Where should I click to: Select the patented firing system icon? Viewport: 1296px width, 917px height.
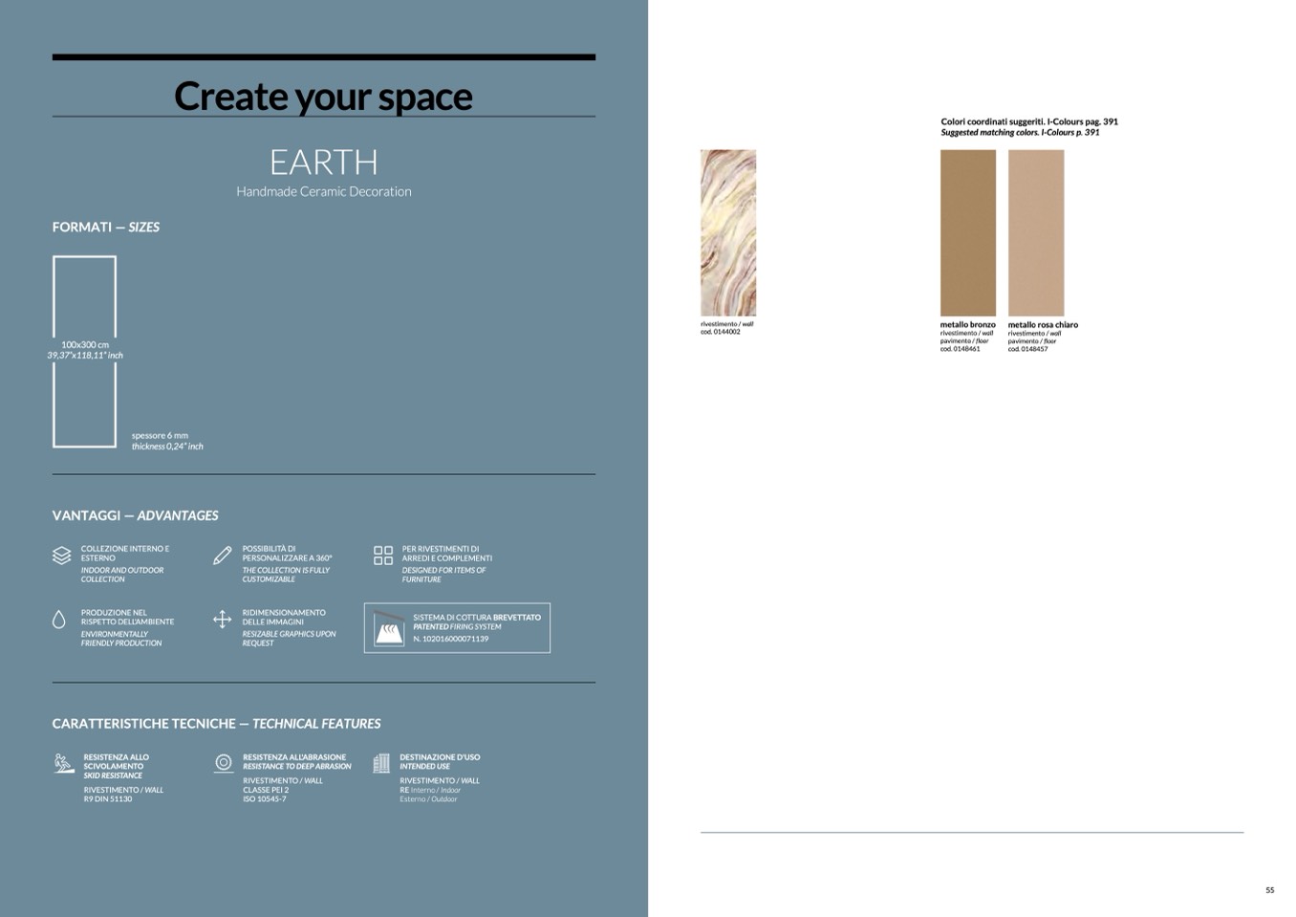[x=388, y=628]
